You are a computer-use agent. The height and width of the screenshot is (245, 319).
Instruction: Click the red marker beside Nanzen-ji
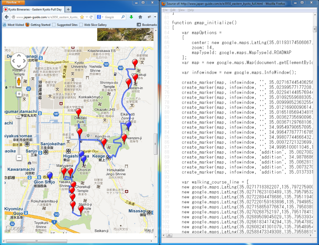[124, 139]
